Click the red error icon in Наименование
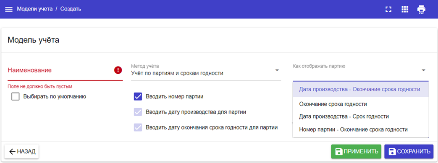This screenshot has height=163, width=438. tap(118, 70)
